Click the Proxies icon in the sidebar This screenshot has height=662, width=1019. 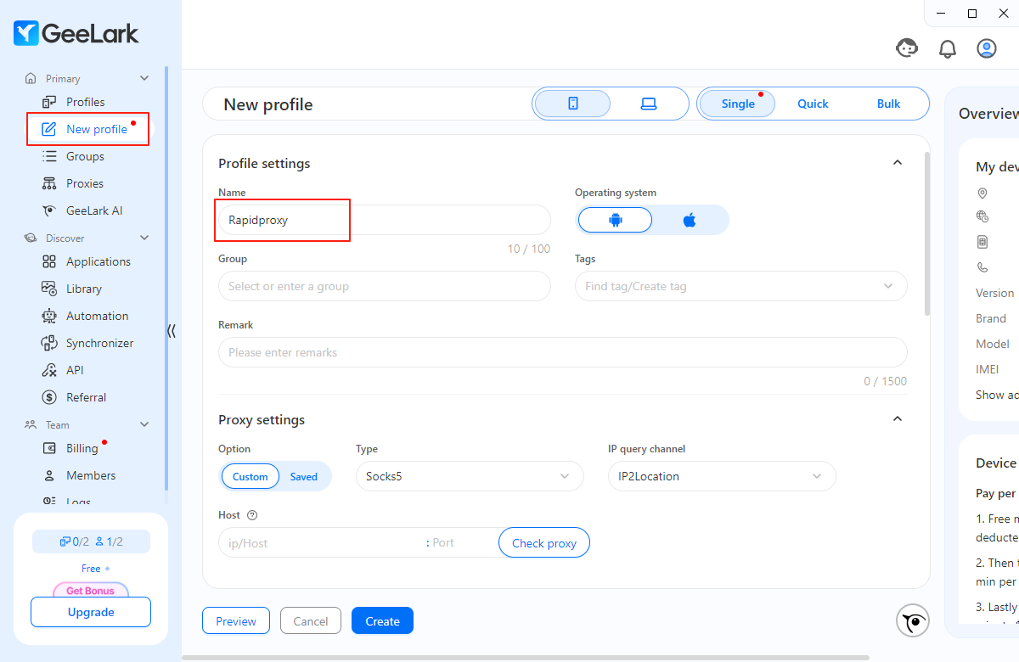(49, 183)
